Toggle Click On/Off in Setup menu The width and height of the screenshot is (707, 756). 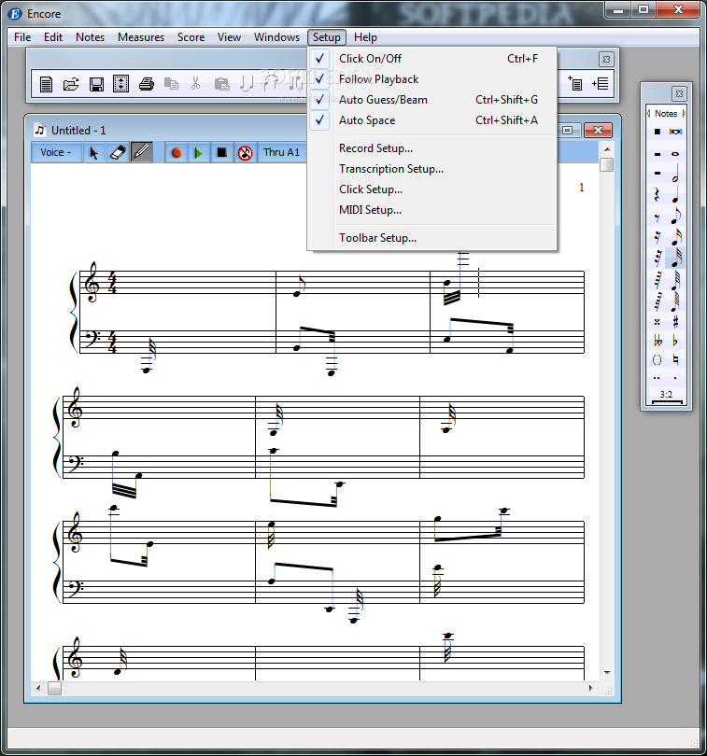point(431,59)
